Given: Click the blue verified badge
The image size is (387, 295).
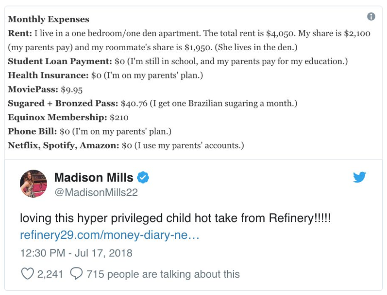Looking at the screenshot, I should point(143,177).
